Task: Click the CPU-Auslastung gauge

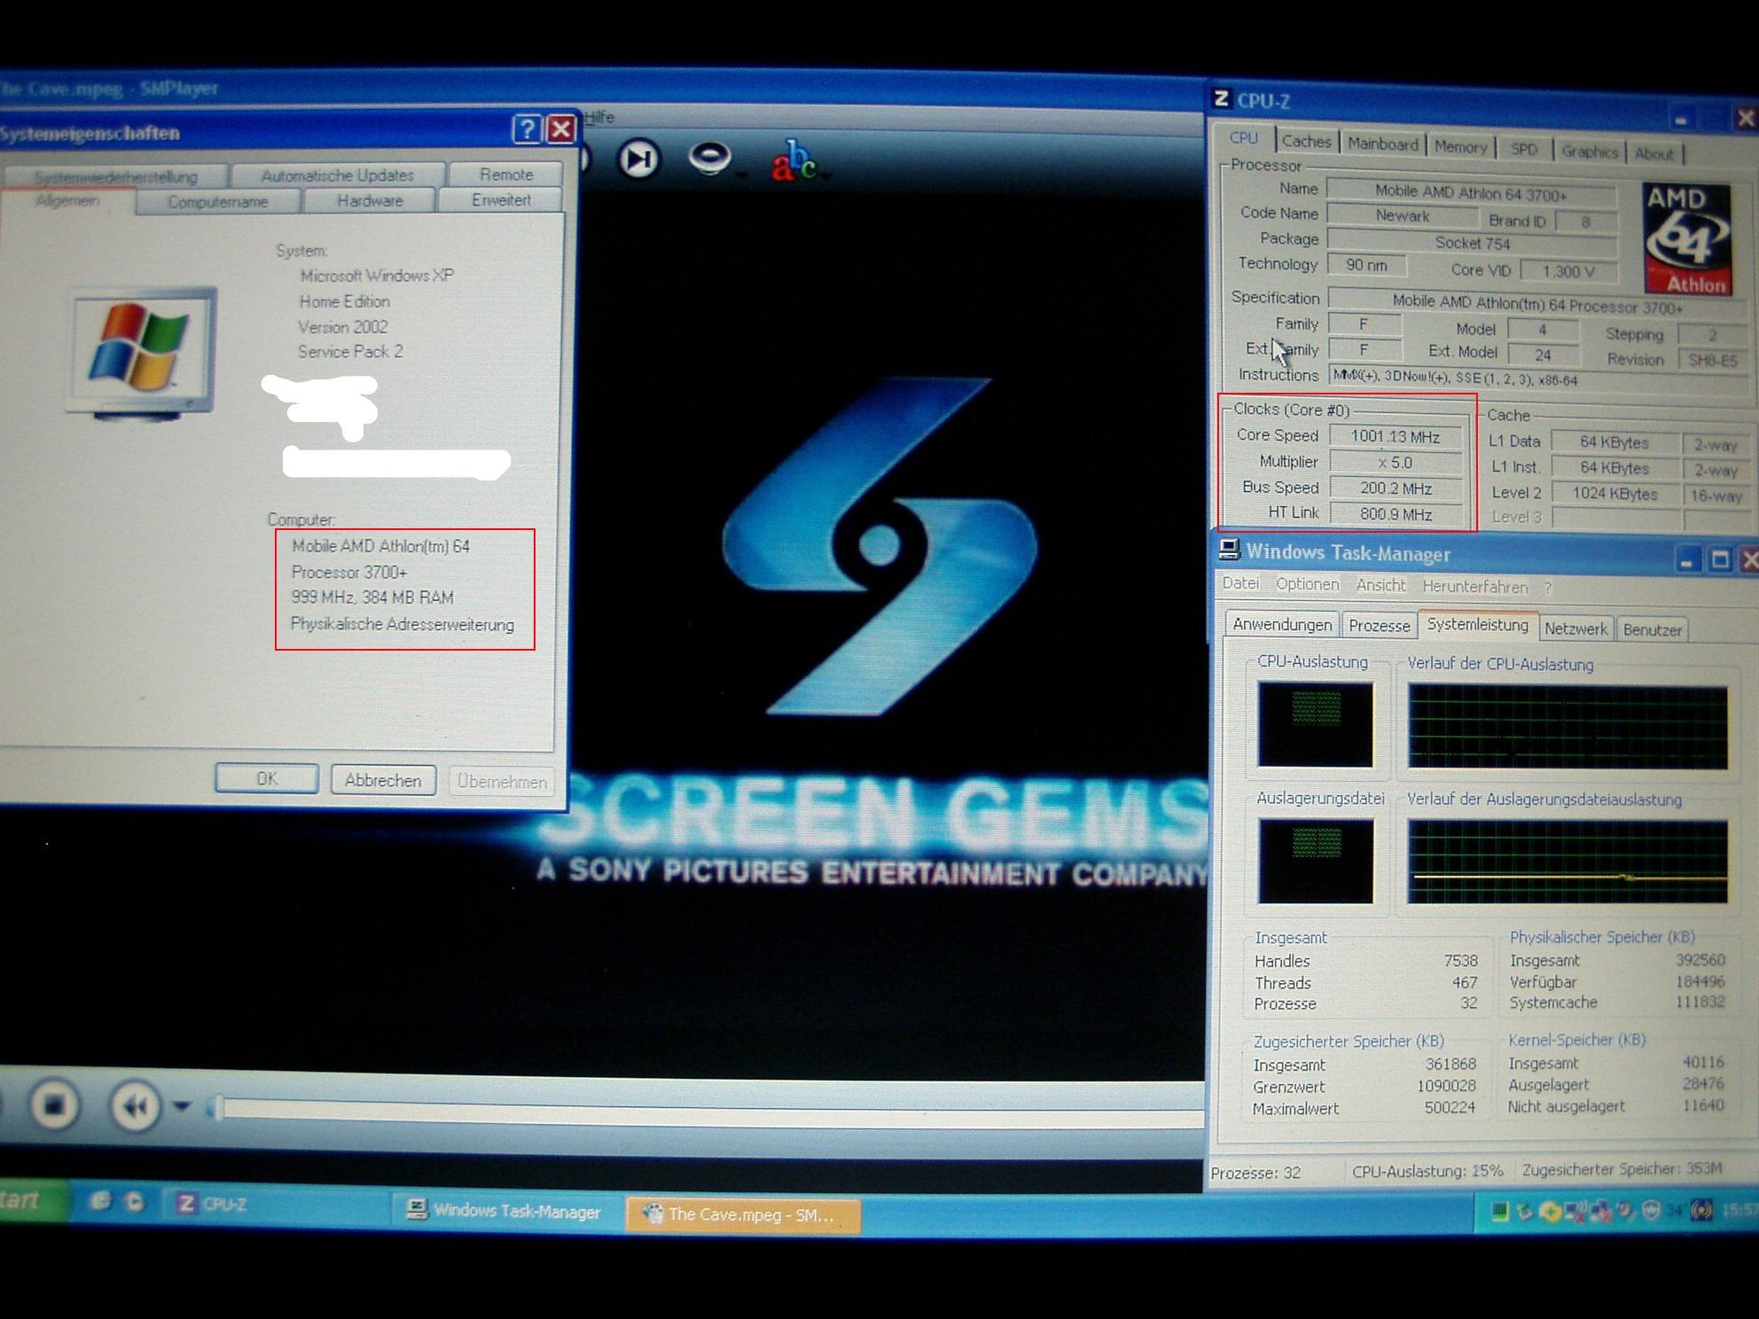Action: click(x=1316, y=724)
